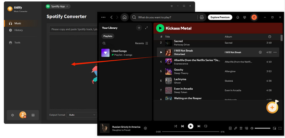
Task: Click the Sidify settings gear icon
Action: click(x=12, y=115)
